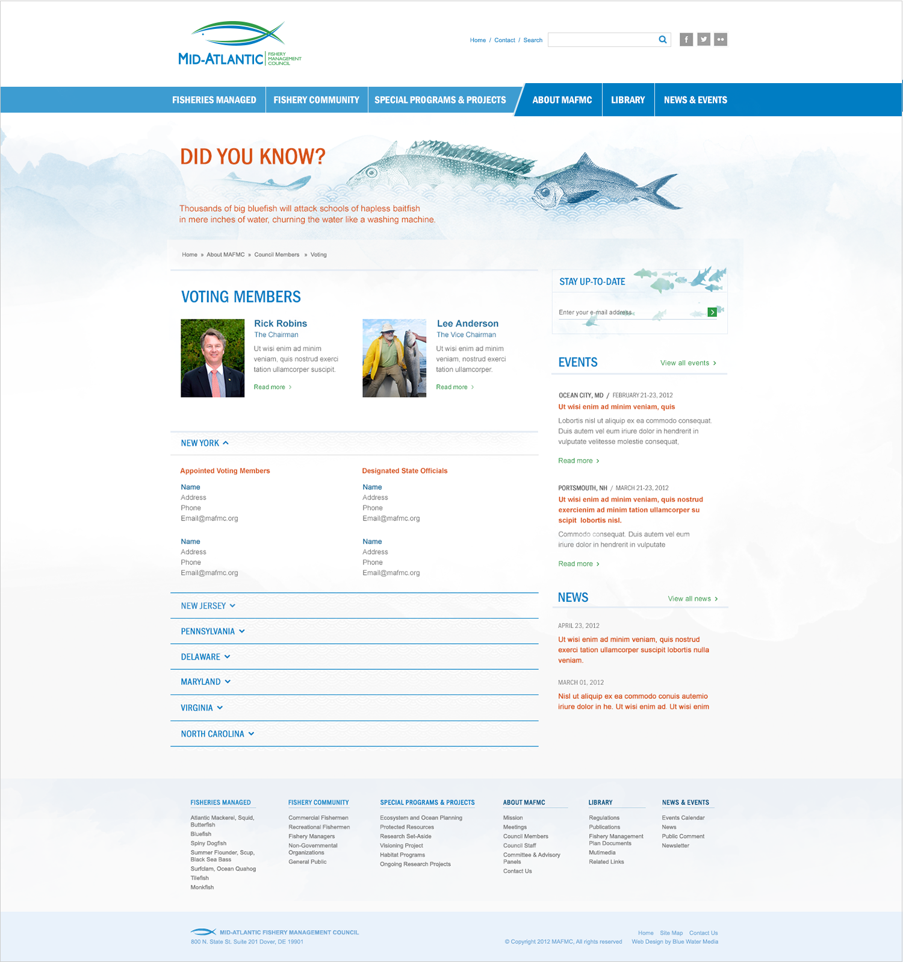This screenshot has width=903, height=962.
Task: Open Web Design by Blue Water Media
Action: [675, 942]
